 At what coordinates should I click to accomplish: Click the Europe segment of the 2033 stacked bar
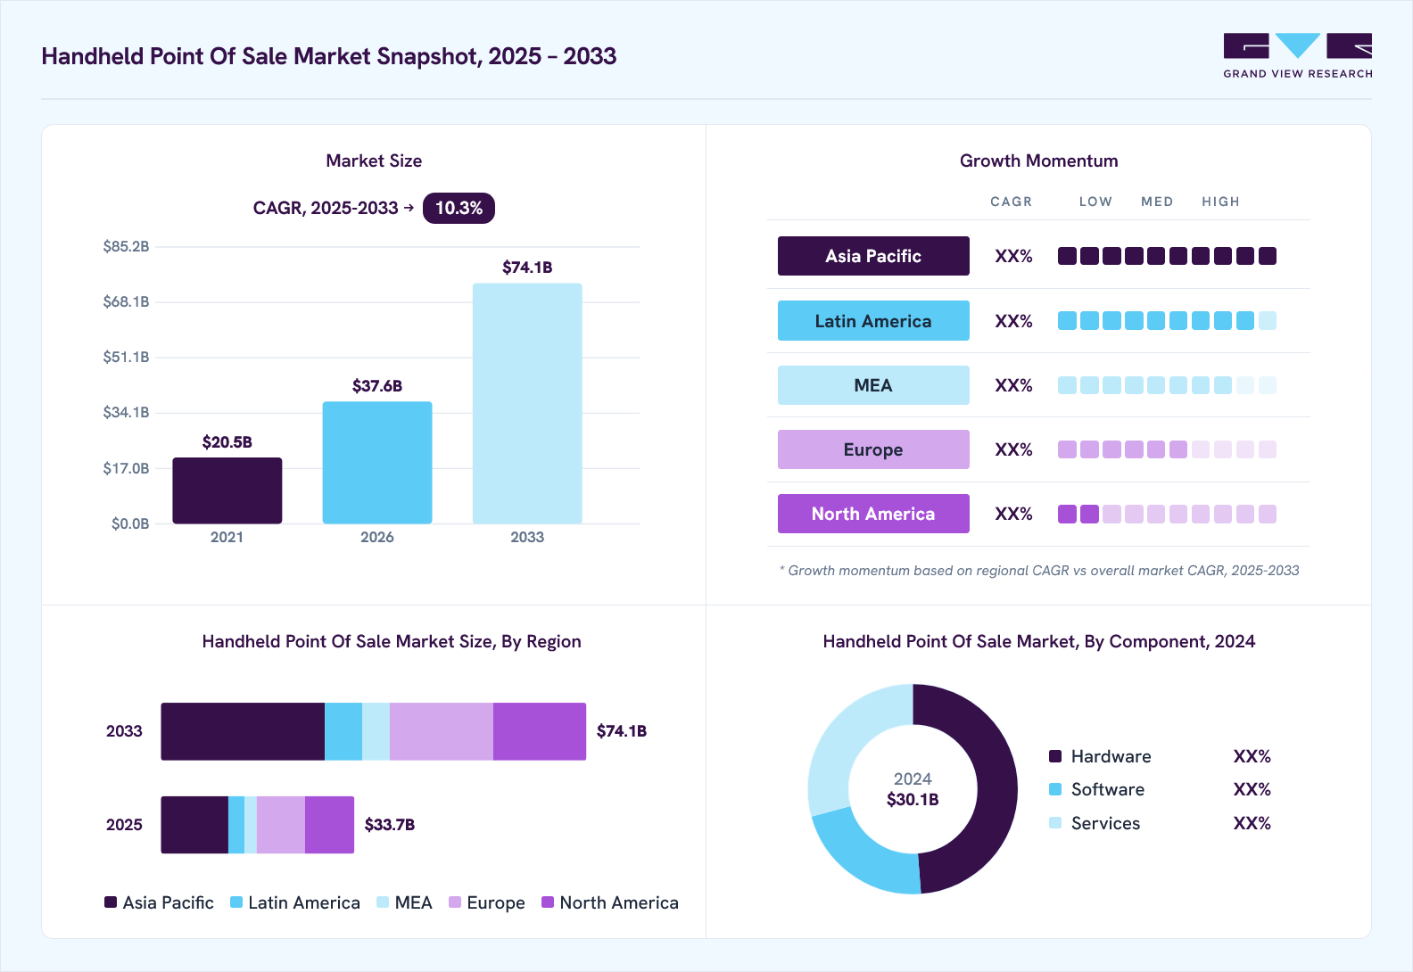click(442, 731)
